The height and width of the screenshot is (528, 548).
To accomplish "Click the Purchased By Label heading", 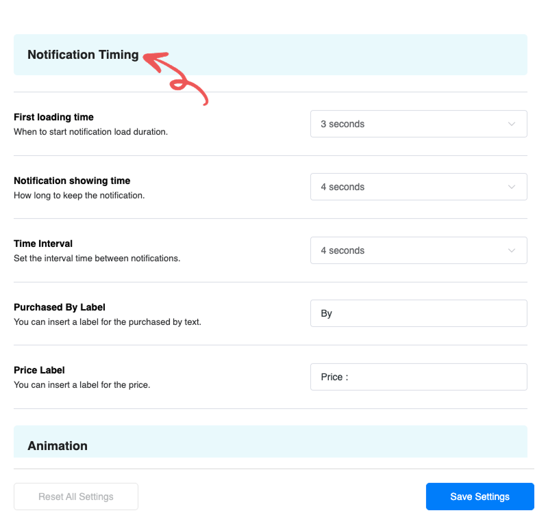I will pos(59,307).
